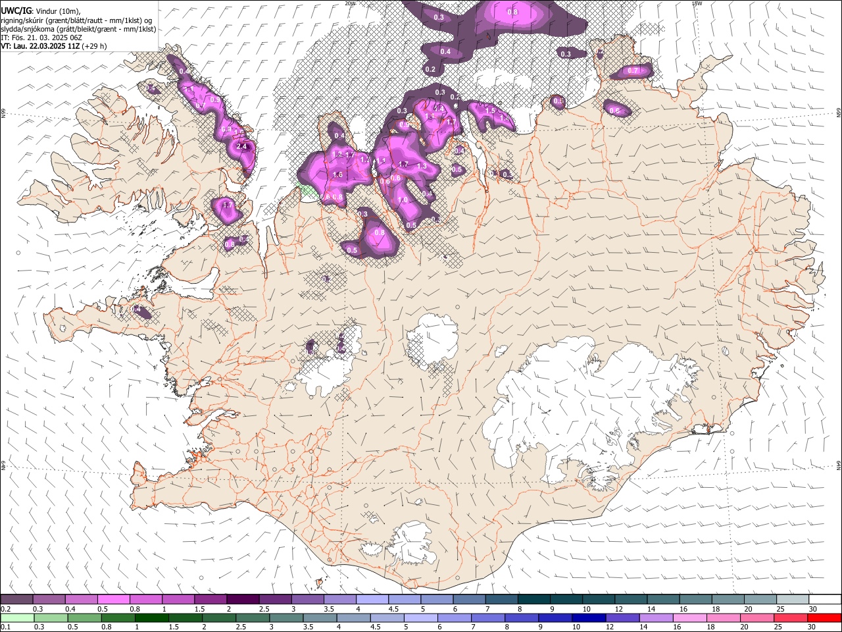Viewport: 842px width, 632px height.
Task: Select the light gray 25 snow scale swatch
Action: 792,600
